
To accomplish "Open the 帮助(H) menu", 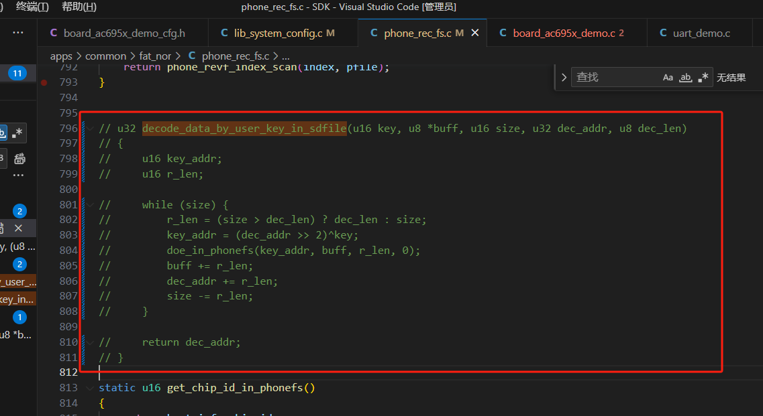I will click(x=79, y=7).
